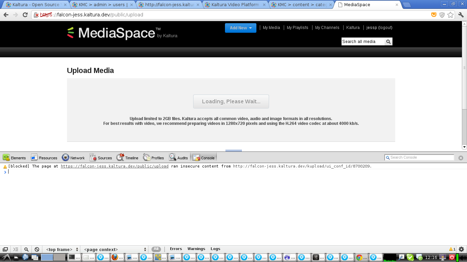Viewport: 467px width, 262px height.
Task: Toggle the DevTools console drawer button
Action: pyautogui.click(x=16, y=249)
